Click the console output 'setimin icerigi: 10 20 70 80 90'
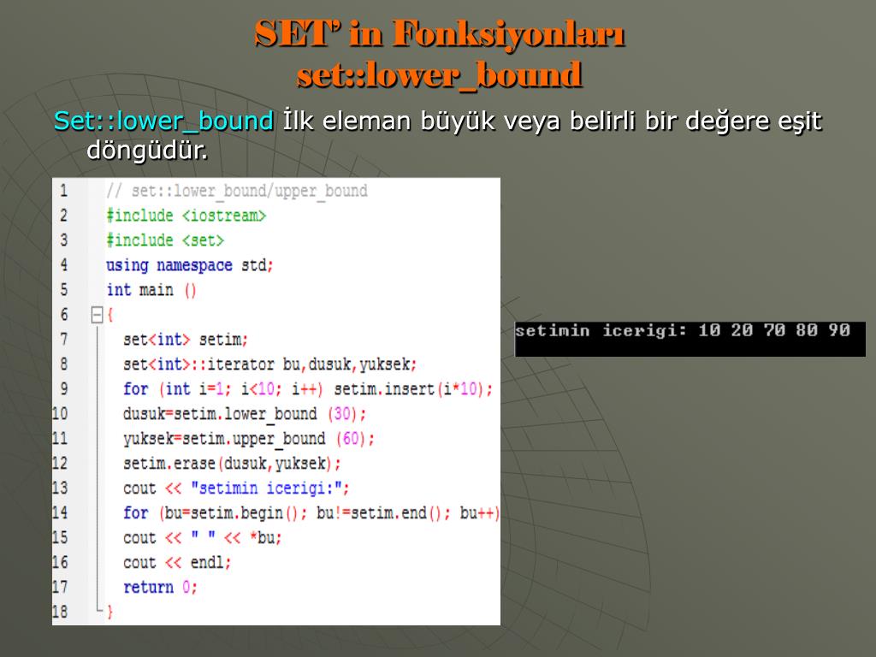 (682, 331)
